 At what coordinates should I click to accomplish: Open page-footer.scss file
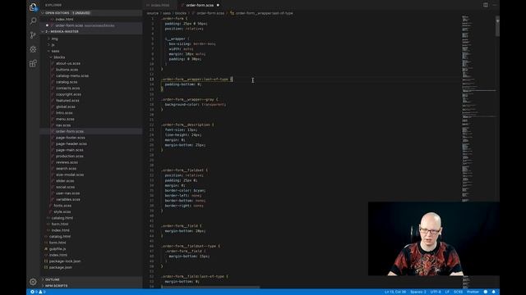pos(71,138)
